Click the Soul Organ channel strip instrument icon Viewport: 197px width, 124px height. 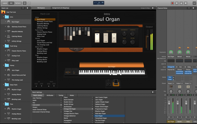pyautogui.click(x=171, y=87)
